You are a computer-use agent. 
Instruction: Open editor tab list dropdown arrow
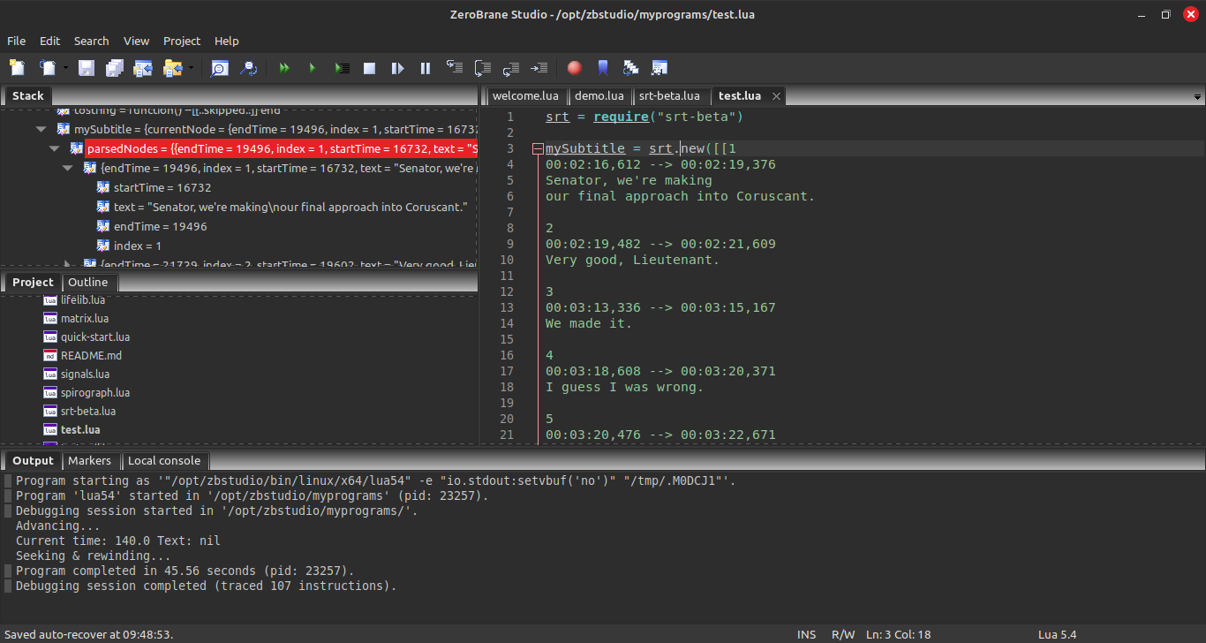pyautogui.click(x=1197, y=96)
